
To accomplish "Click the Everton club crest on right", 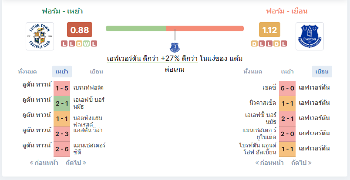I will (x=310, y=36).
